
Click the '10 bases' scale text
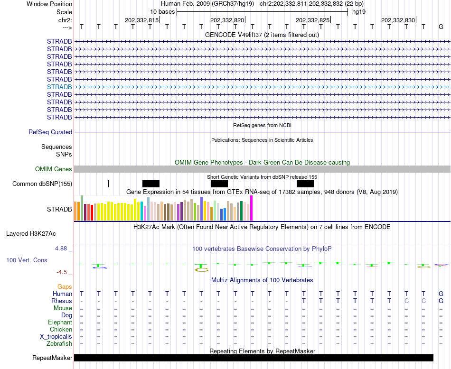pos(162,12)
